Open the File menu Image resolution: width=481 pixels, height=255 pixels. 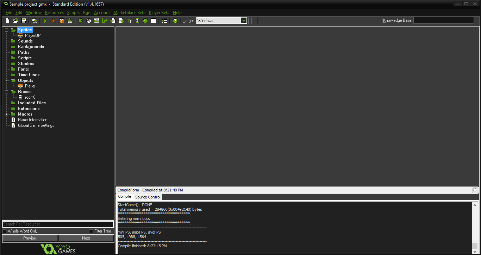[x=9, y=13]
